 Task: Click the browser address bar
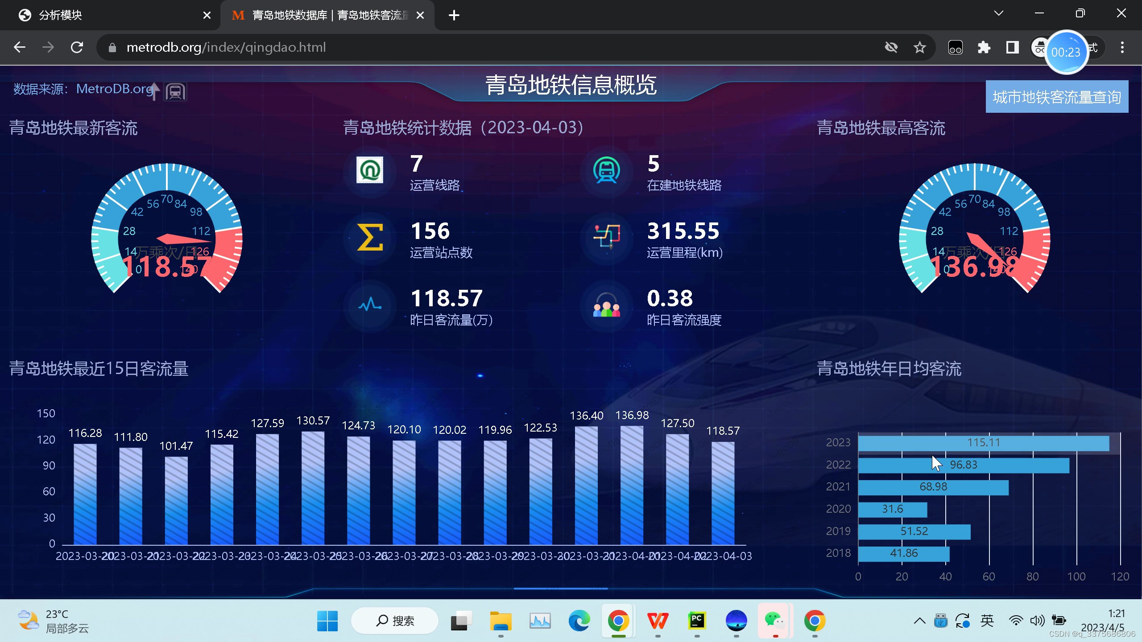312,47
